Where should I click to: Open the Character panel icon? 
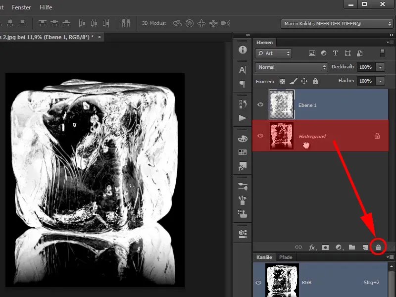(x=243, y=70)
